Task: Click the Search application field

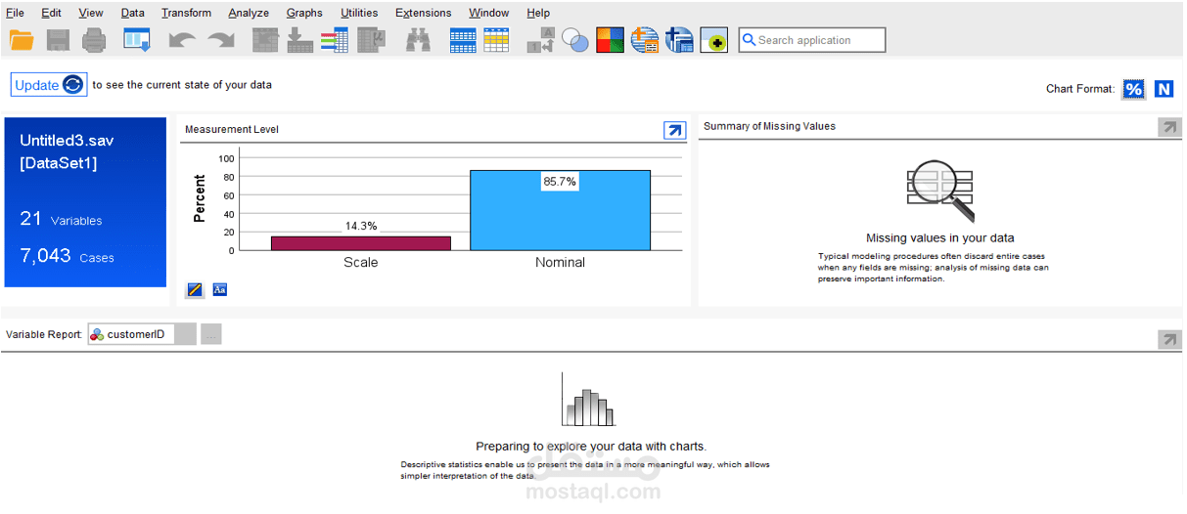Action: pyautogui.click(x=812, y=40)
